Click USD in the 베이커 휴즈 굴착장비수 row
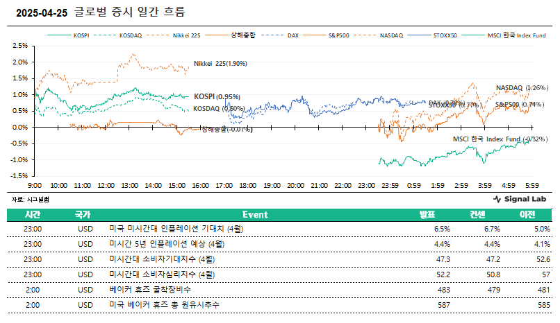The width and height of the screenshot is (560, 323). pos(85,290)
